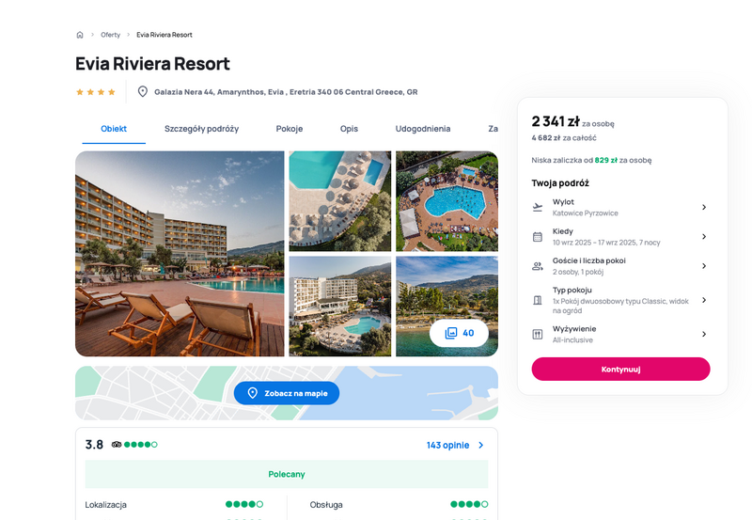Click the location pin icon by address
Screen dimensions: 752x520
(143, 91)
